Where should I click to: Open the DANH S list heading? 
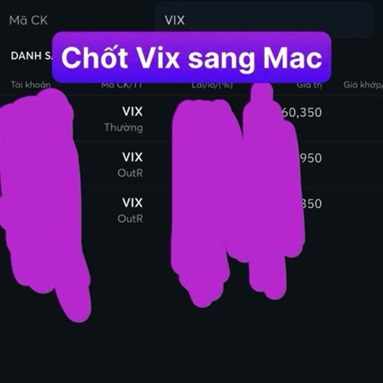(x=31, y=56)
